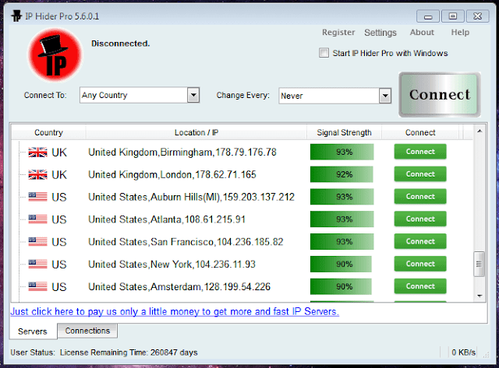Viewport: 499px width, 368px height.
Task: Select 'United Kingdom,Birmingham,178.79.176.78' row text
Action: click(x=182, y=152)
